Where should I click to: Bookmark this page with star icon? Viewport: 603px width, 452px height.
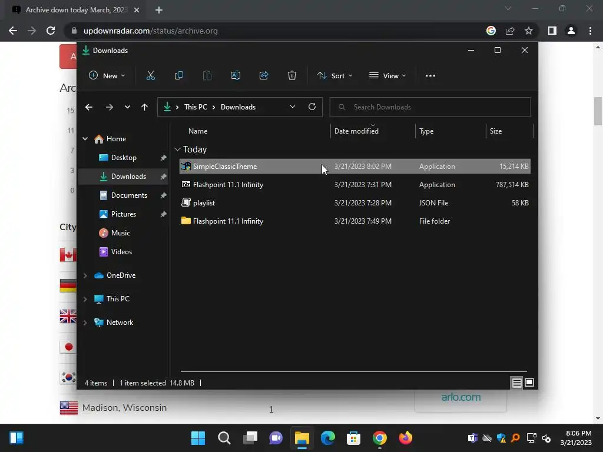tap(529, 31)
